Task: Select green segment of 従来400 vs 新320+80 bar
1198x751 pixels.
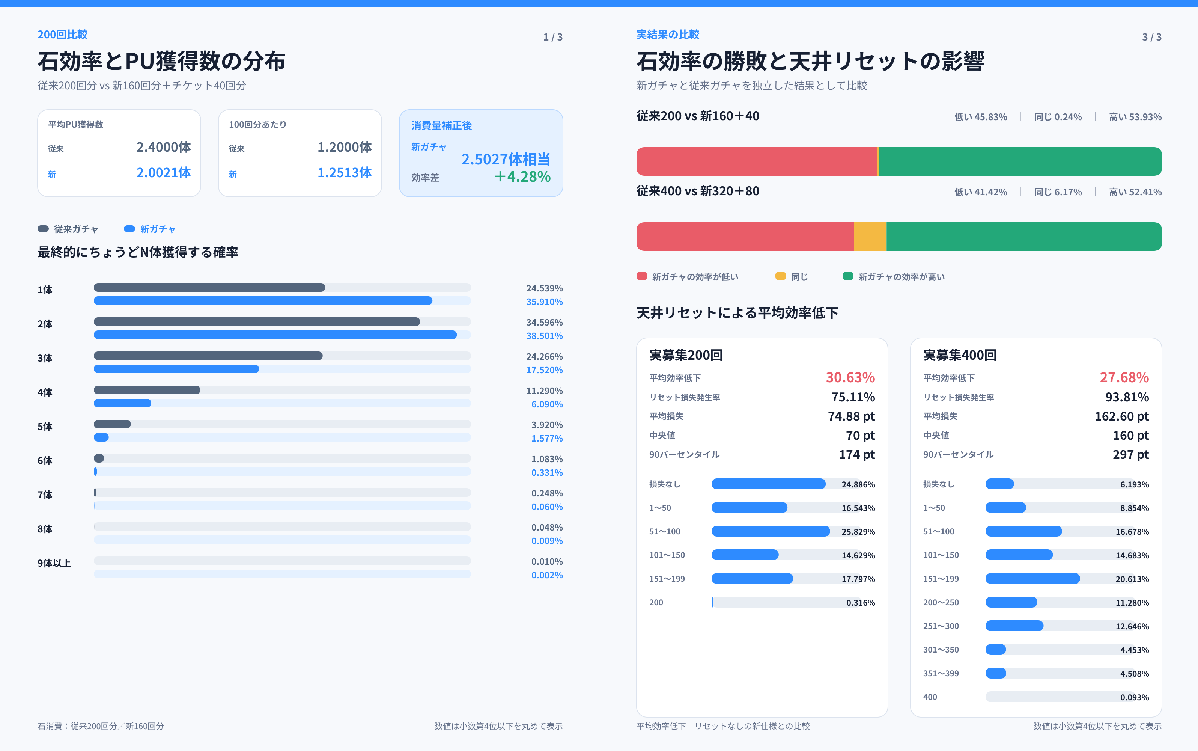Action: [1024, 237]
